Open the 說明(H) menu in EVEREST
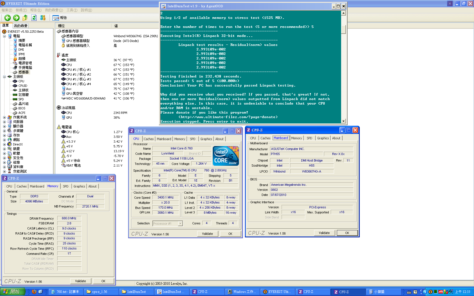This screenshot has height=296, width=474. click(86, 10)
